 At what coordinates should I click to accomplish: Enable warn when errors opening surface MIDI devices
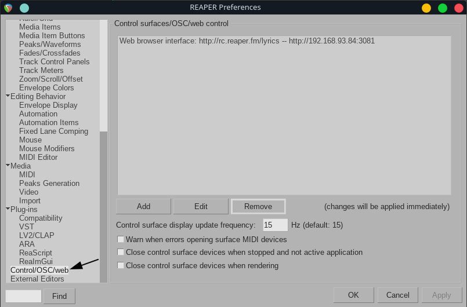[121, 239]
